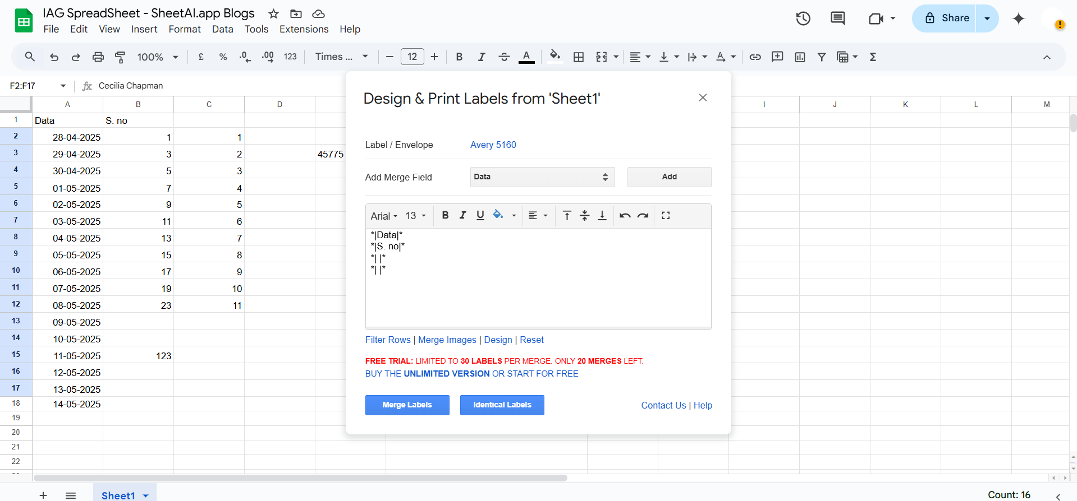Star the IAG SpreadSheet document
1077x501 pixels.
click(x=273, y=13)
